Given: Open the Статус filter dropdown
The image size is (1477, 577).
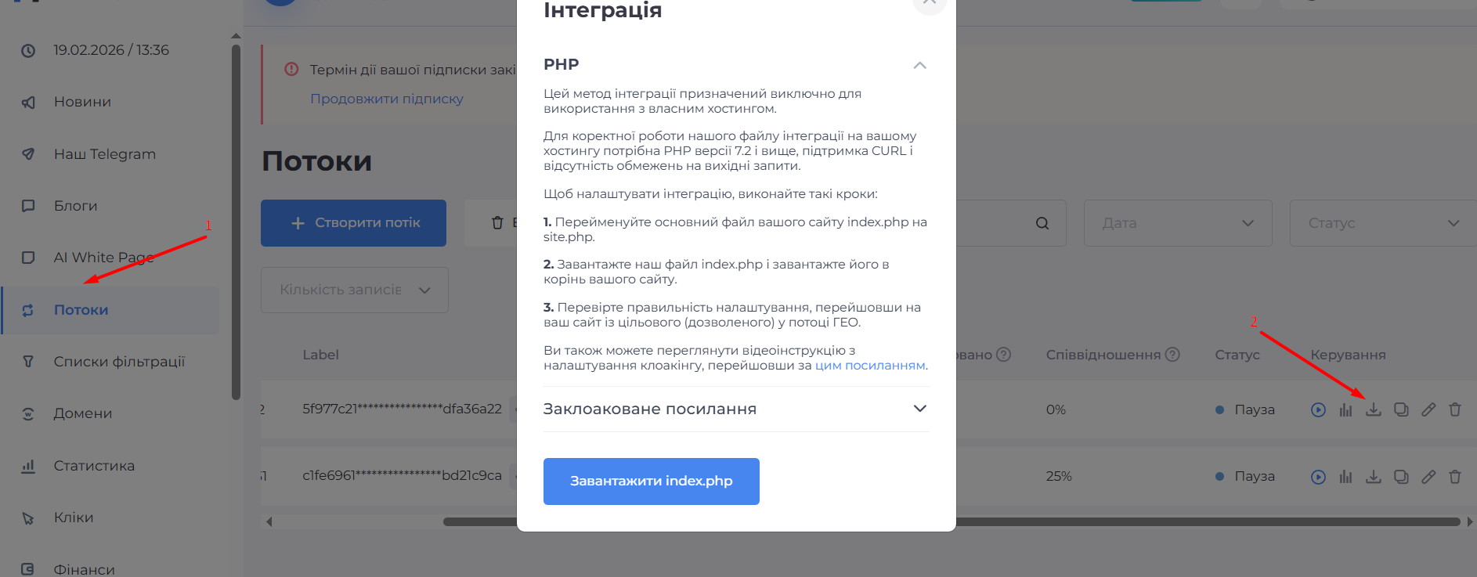Looking at the screenshot, I should click(1382, 223).
